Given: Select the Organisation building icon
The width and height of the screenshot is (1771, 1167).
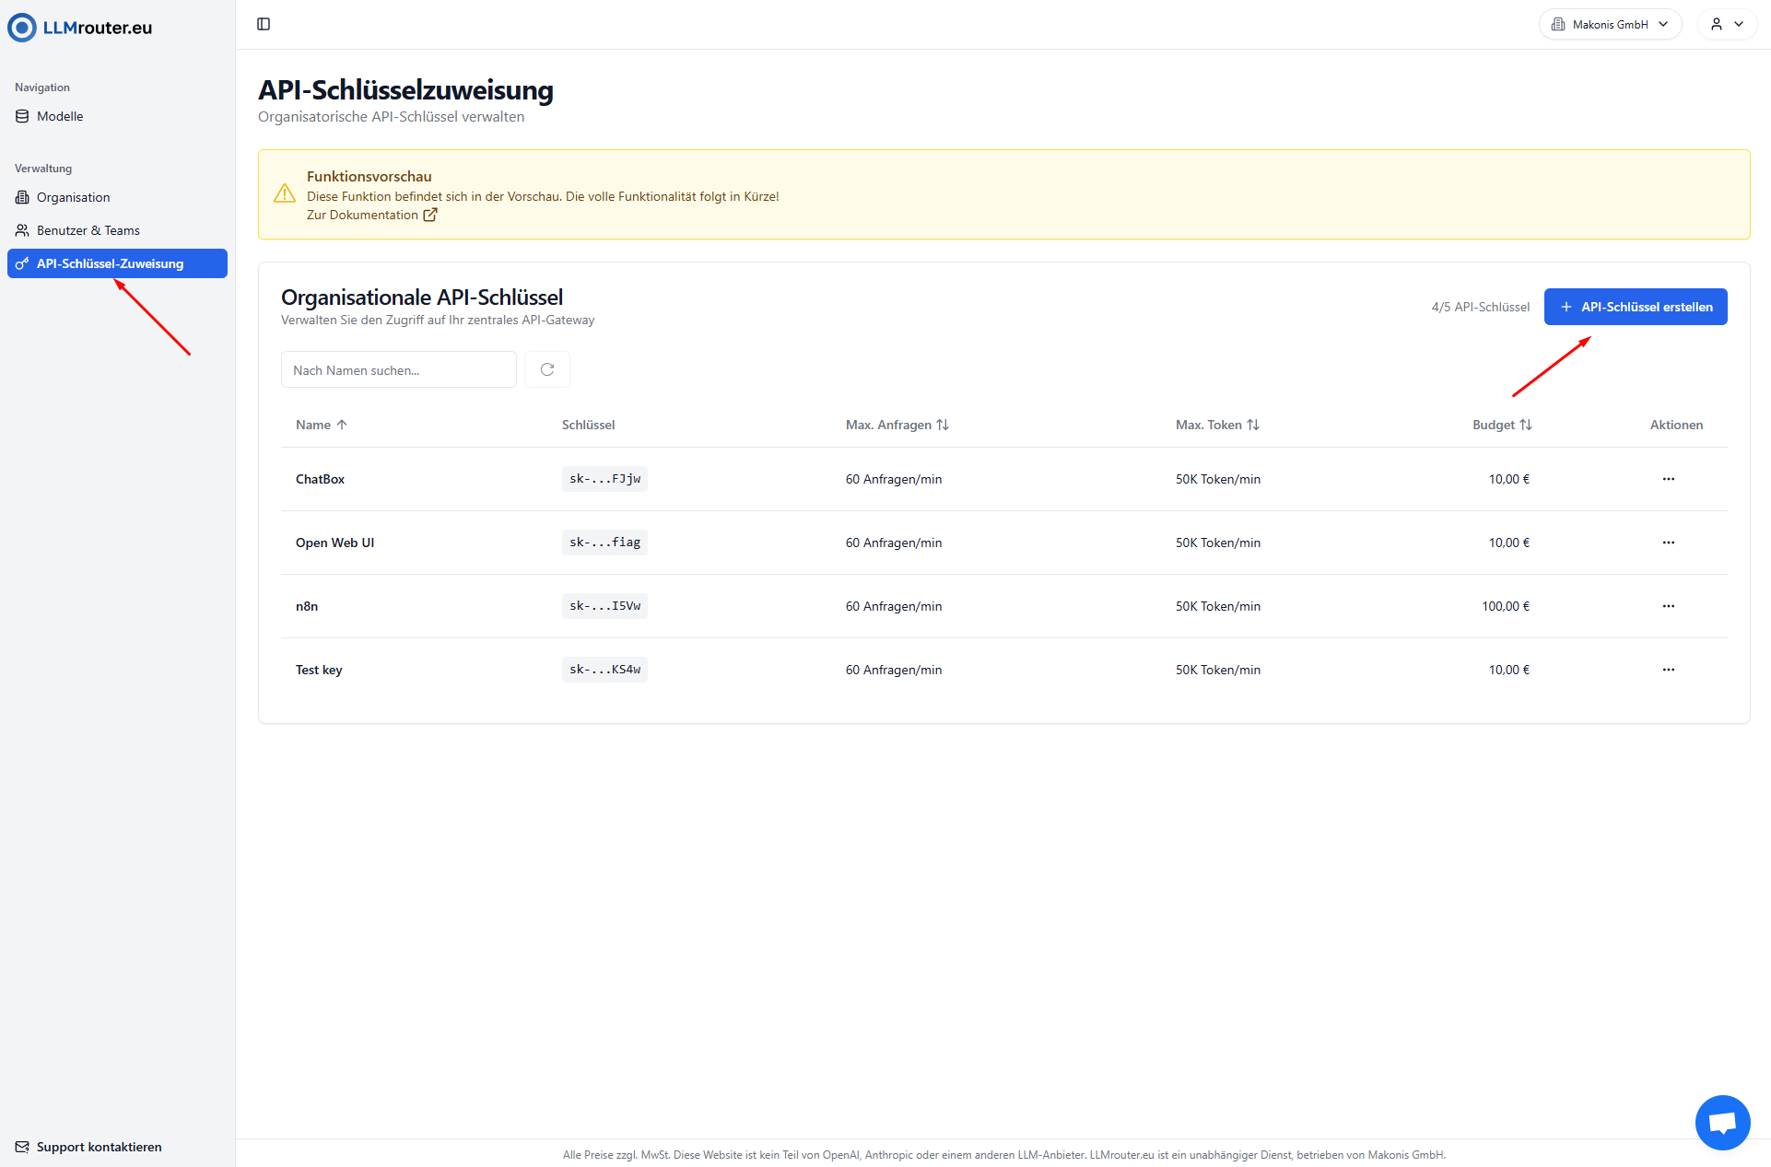Looking at the screenshot, I should pyautogui.click(x=22, y=197).
